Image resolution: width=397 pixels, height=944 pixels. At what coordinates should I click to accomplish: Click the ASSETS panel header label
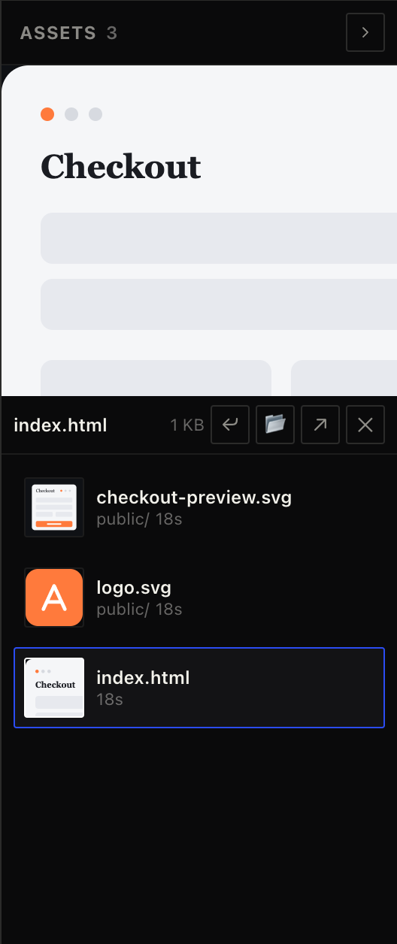pyautogui.click(x=59, y=33)
